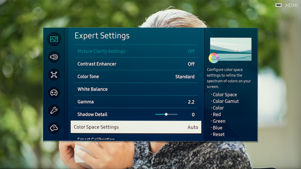Open the White Balance menu item
The height and width of the screenshot is (169, 301).
(92, 89)
